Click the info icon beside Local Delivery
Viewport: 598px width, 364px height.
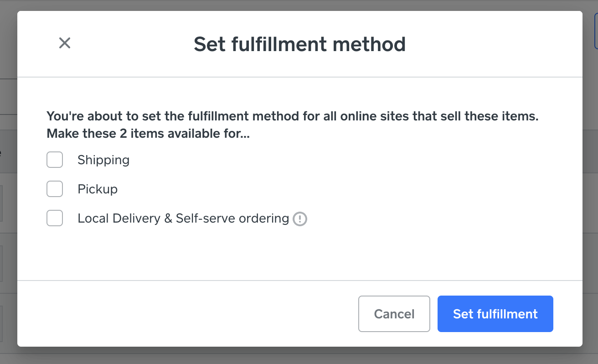[x=300, y=219]
